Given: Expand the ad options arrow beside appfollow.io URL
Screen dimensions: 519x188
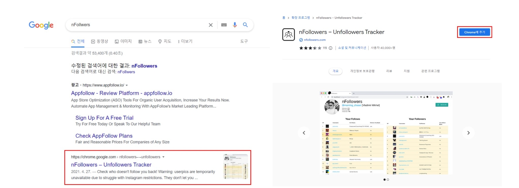Looking at the screenshot, I should [x=127, y=85].
